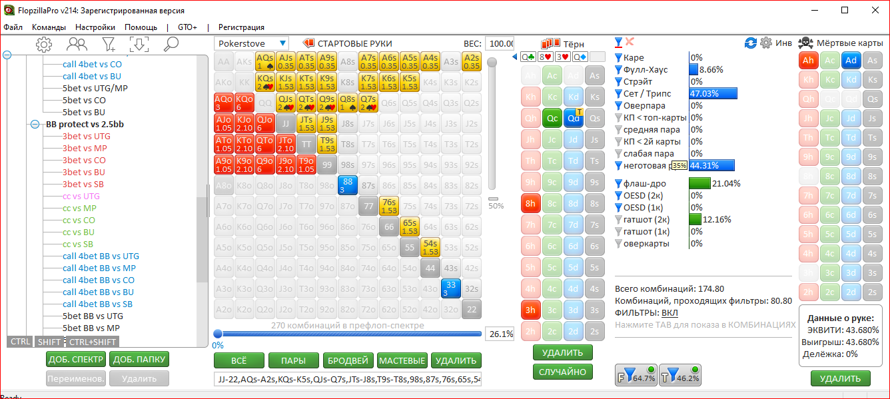Click the Ad card in dead cards grid

(851, 61)
